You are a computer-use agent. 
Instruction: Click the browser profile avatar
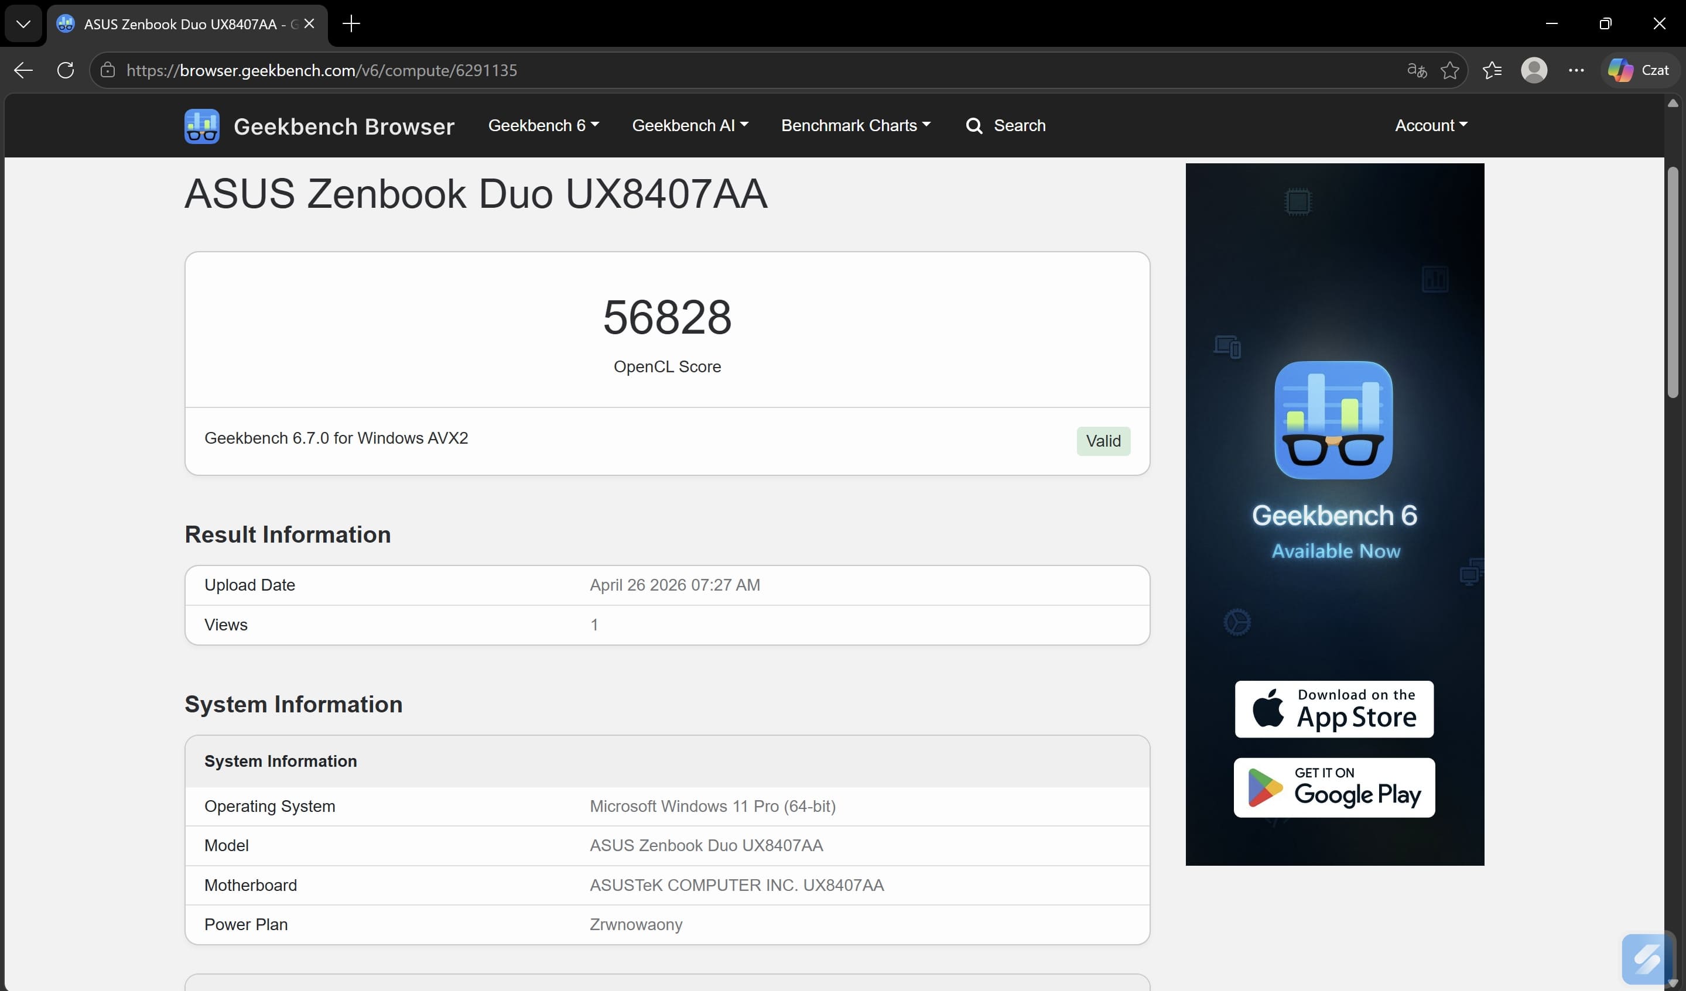click(1534, 70)
